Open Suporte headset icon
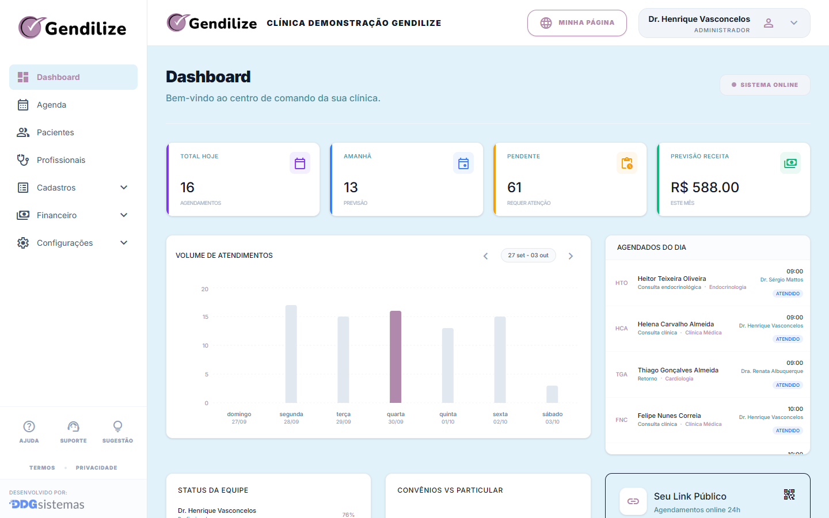 73,426
